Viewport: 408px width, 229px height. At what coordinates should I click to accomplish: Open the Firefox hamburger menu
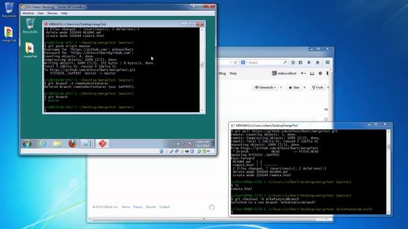(328, 62)
